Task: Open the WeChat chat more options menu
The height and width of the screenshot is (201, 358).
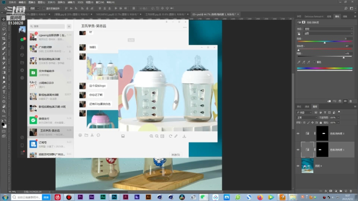Action: [184, 27]
